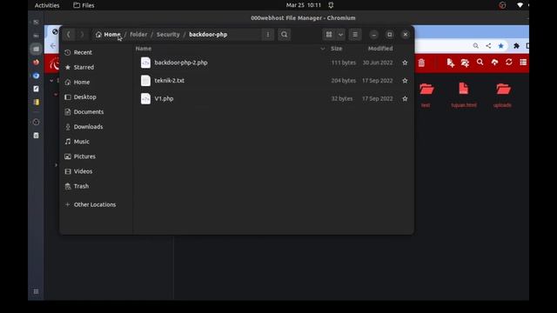Screen dimensions: 557x313
Task: Click zoom icon in Chromium address bar
Action: click(476, 46)
